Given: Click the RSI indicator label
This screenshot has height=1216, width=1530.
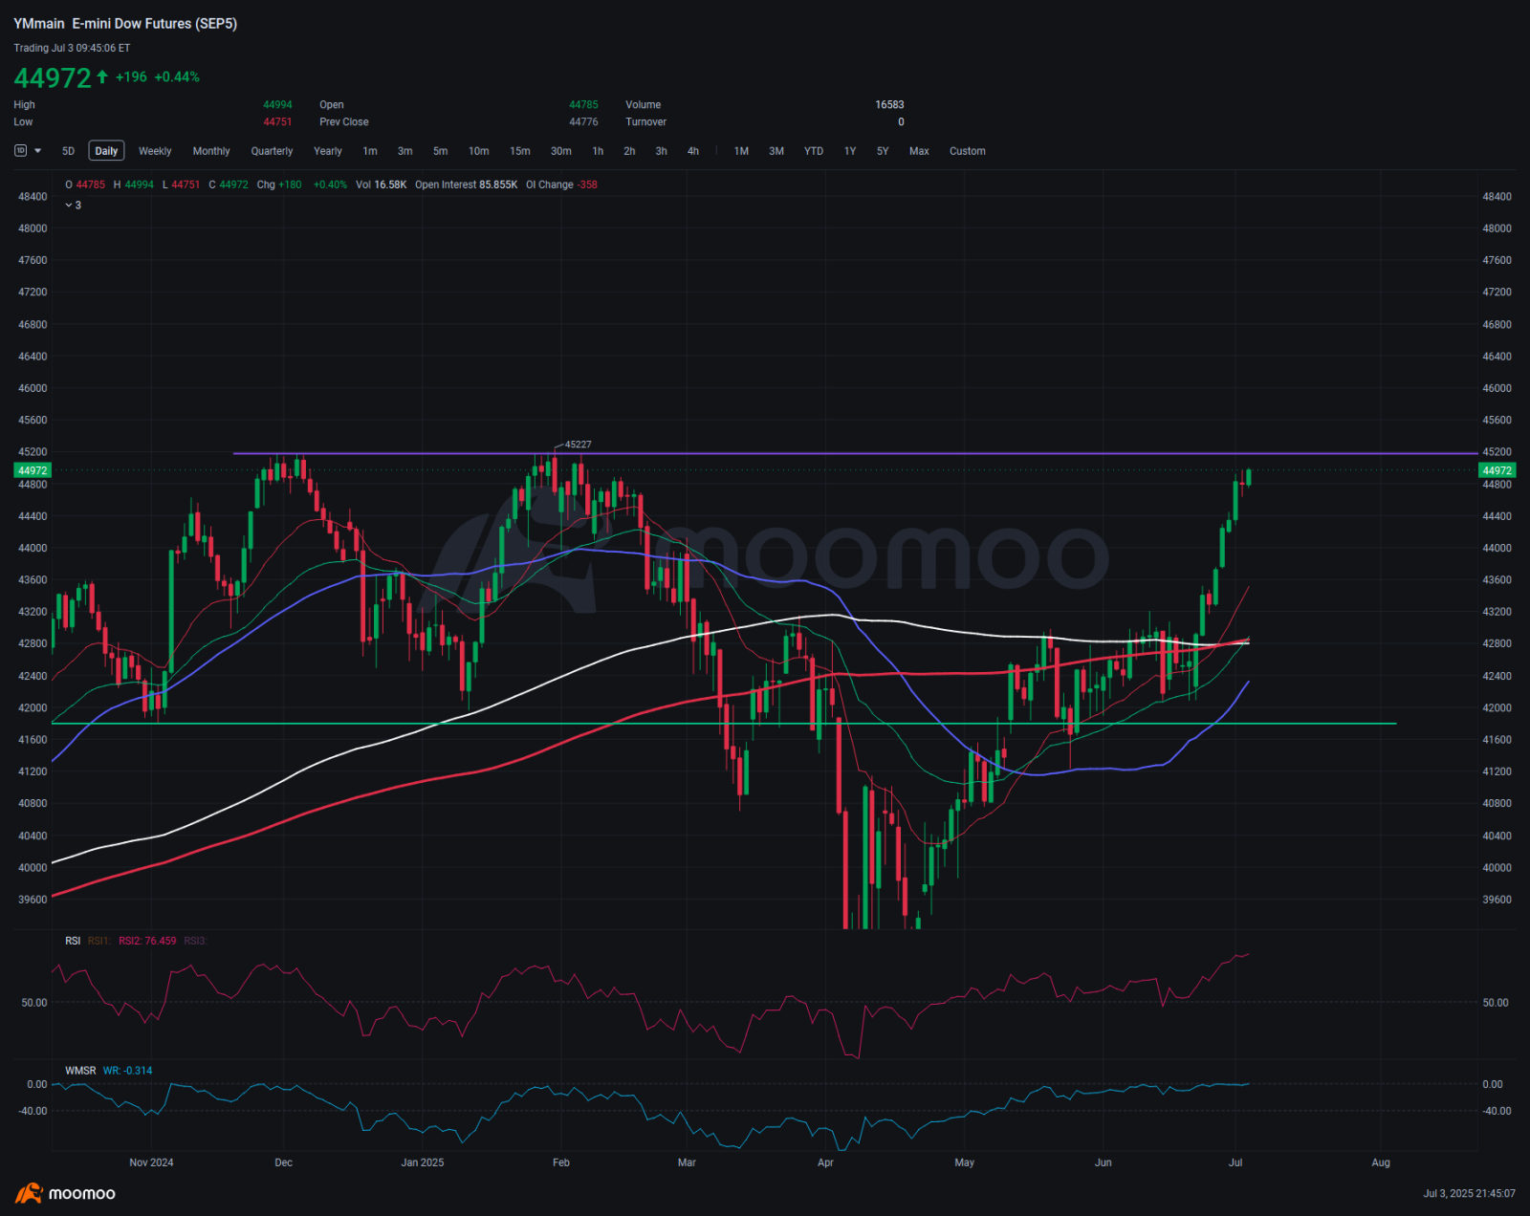Looking at the screenshot, I should click(73, 941).
